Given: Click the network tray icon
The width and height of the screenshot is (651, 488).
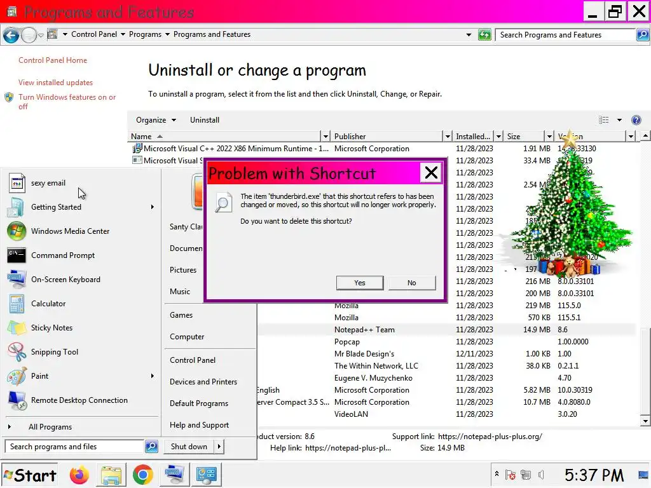Looking at the screenshot, I should click(526, 475).
